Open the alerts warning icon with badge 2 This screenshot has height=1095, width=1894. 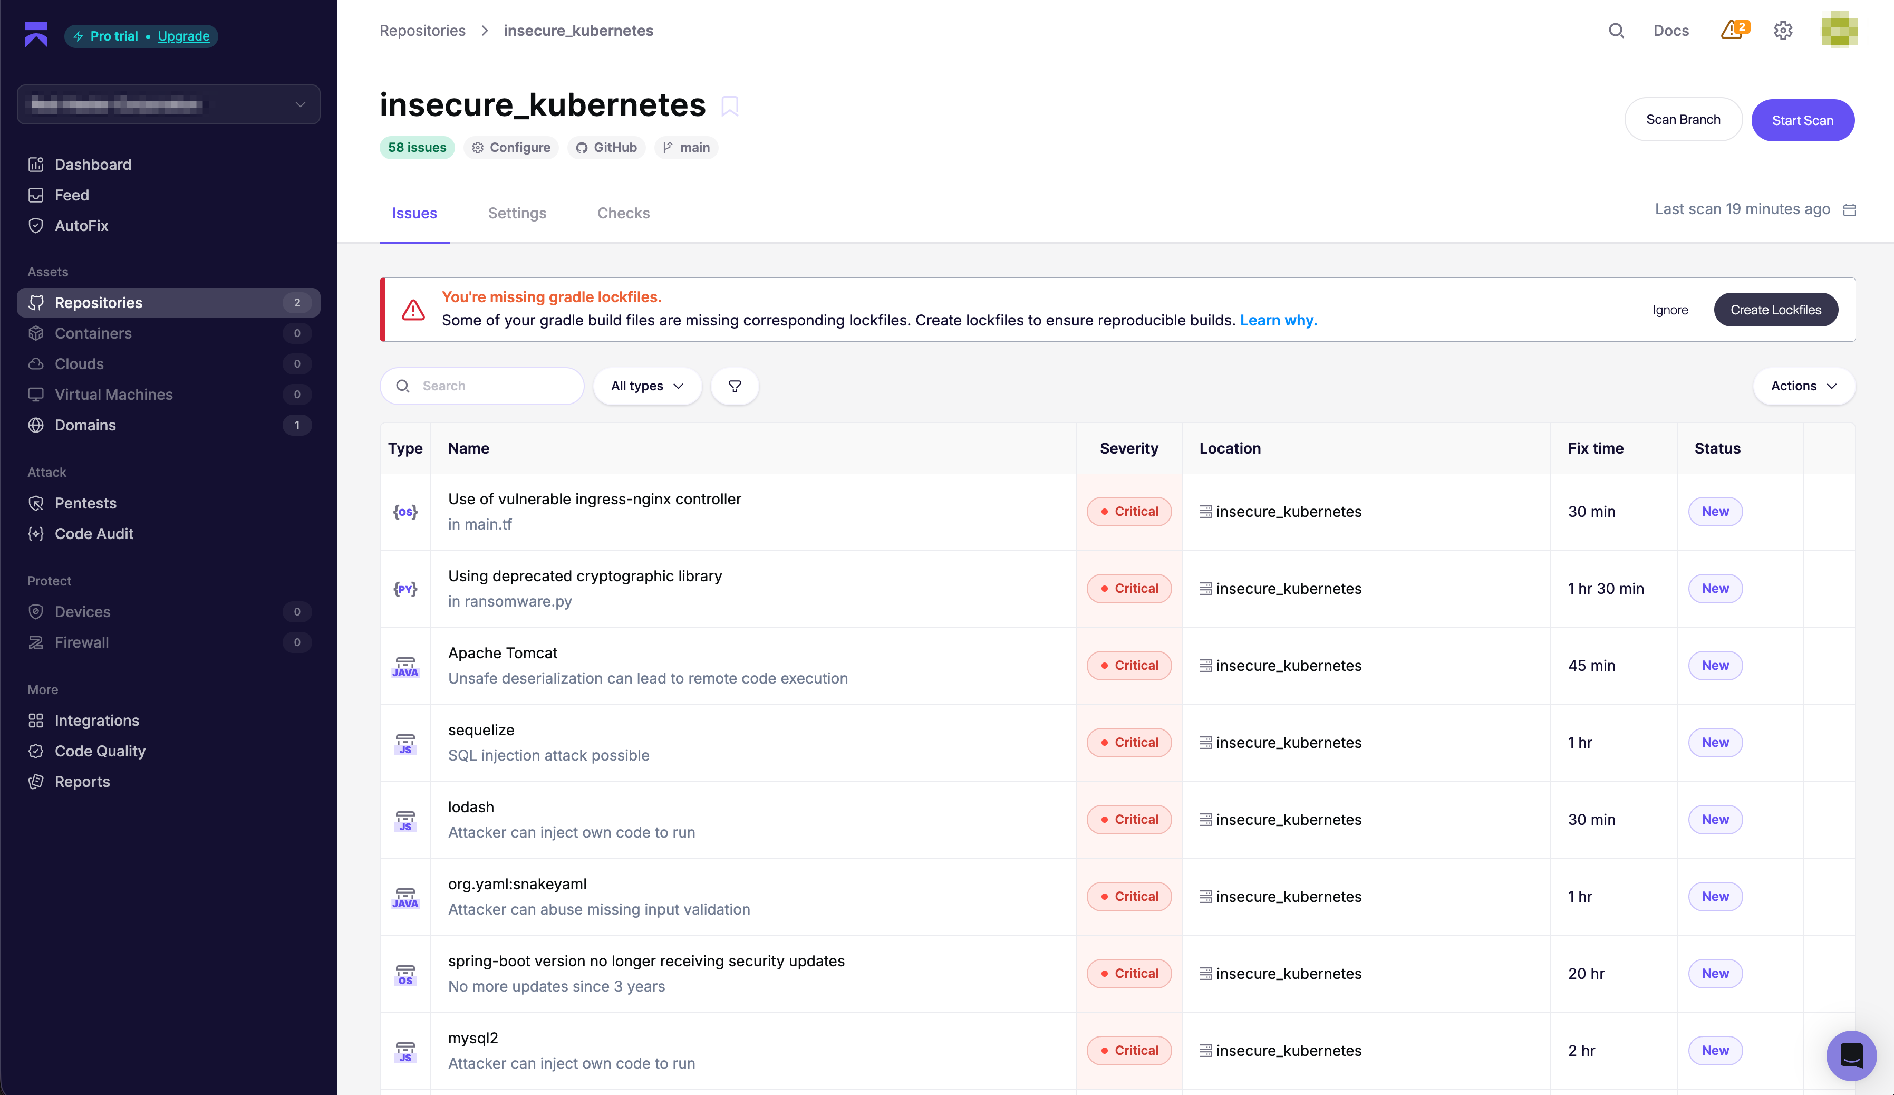tap(1735, 30)
